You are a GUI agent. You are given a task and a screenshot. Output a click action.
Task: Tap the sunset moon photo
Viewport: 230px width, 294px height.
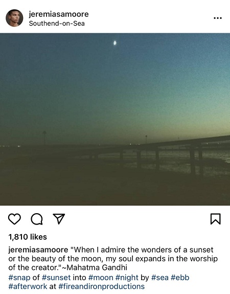pyautogui.click(x=115, y=119)
